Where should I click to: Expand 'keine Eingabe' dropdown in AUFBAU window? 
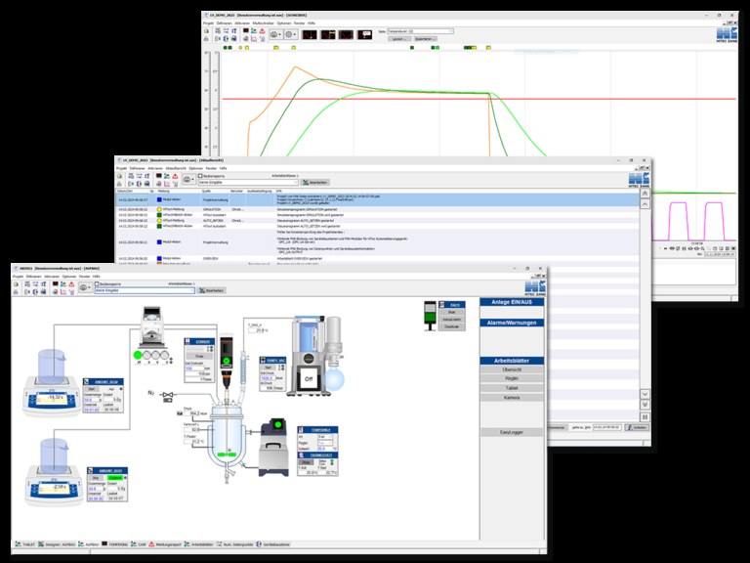tap(145, 290)
